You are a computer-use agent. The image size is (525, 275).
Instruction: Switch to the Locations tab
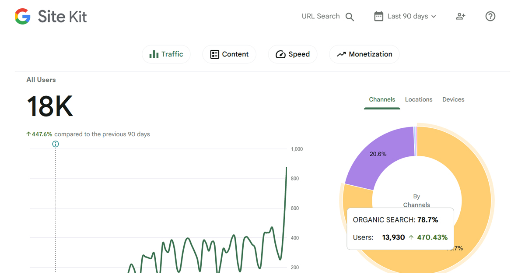click(x=418, y=99)
